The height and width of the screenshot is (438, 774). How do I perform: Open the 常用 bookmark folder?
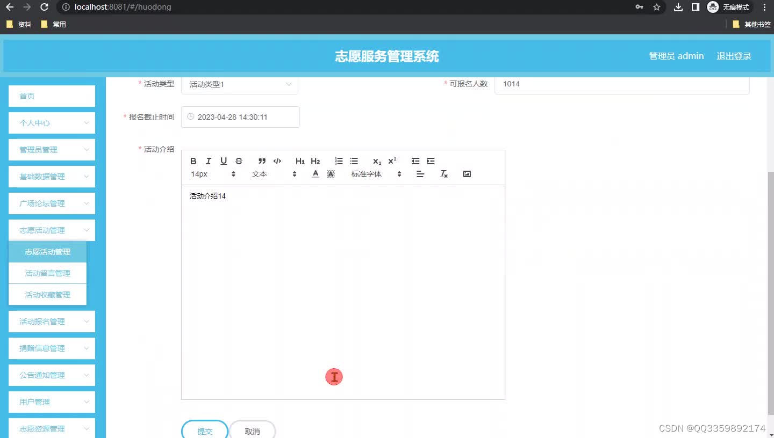coord(53,24)
